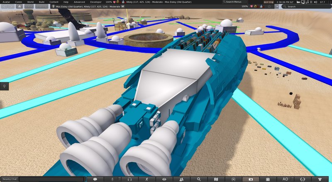Open the People icon in bottom toolbar
This screenshot has width=332, height=182.
[x=181, y=179]
